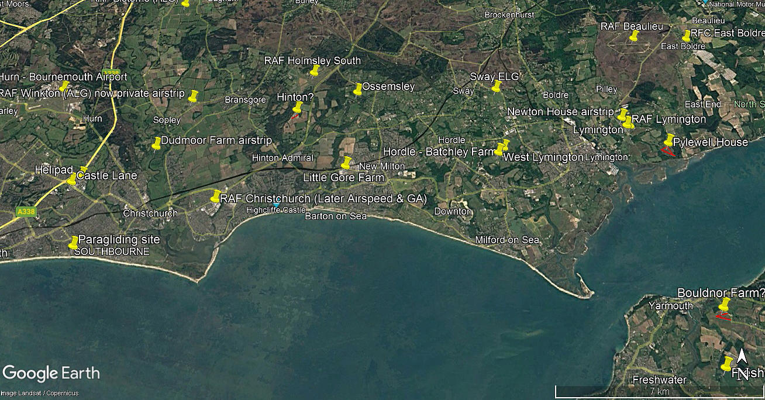
Task: Click the 'Pilley' village name
Action: [607, 89]
